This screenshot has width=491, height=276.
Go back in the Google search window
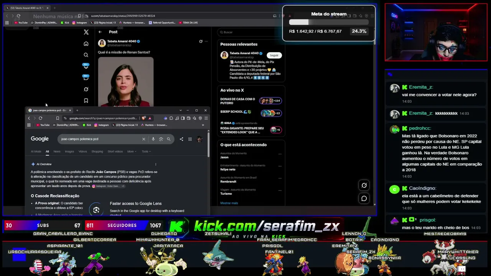(29, 118)
